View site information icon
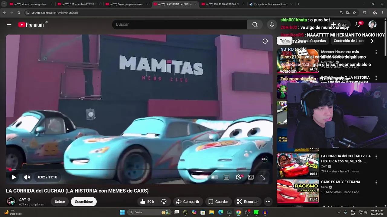The width and height of the screenshot is (387, 217). coord(28,13)
